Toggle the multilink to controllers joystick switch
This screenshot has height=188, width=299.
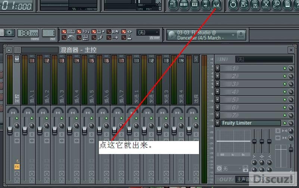(x=124, y=38)
